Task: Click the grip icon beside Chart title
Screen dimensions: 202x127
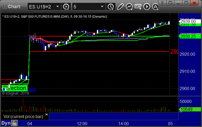Action: (x=5, y=7)
